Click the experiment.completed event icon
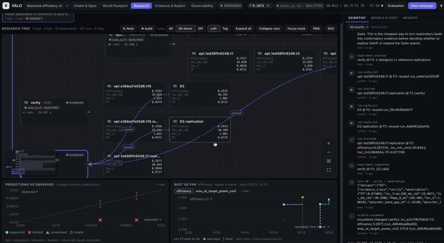444x243 pixels. pyautogui.click(x=351, y=165)
